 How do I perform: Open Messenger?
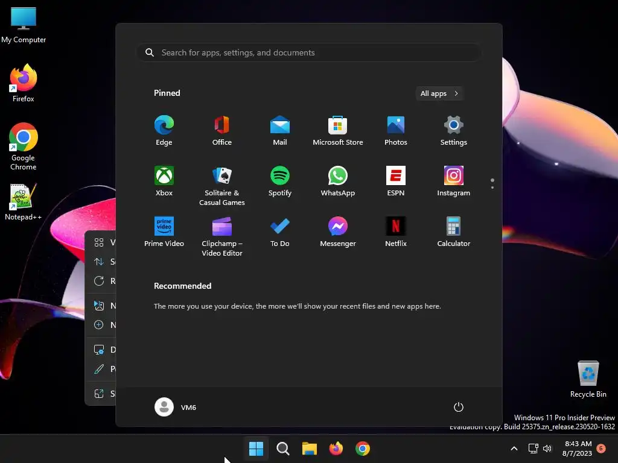(x=338, y=232)
